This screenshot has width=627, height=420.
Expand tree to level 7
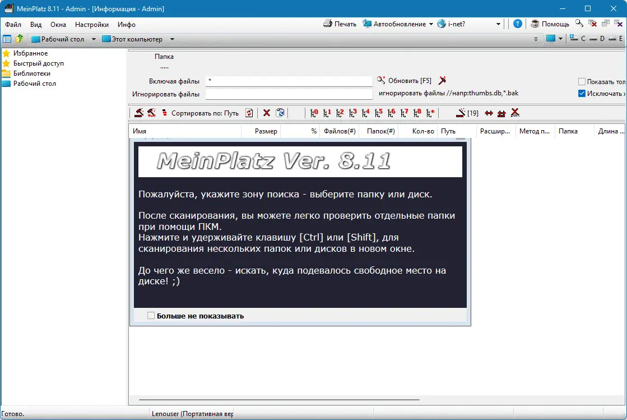(x=404, y=113)
